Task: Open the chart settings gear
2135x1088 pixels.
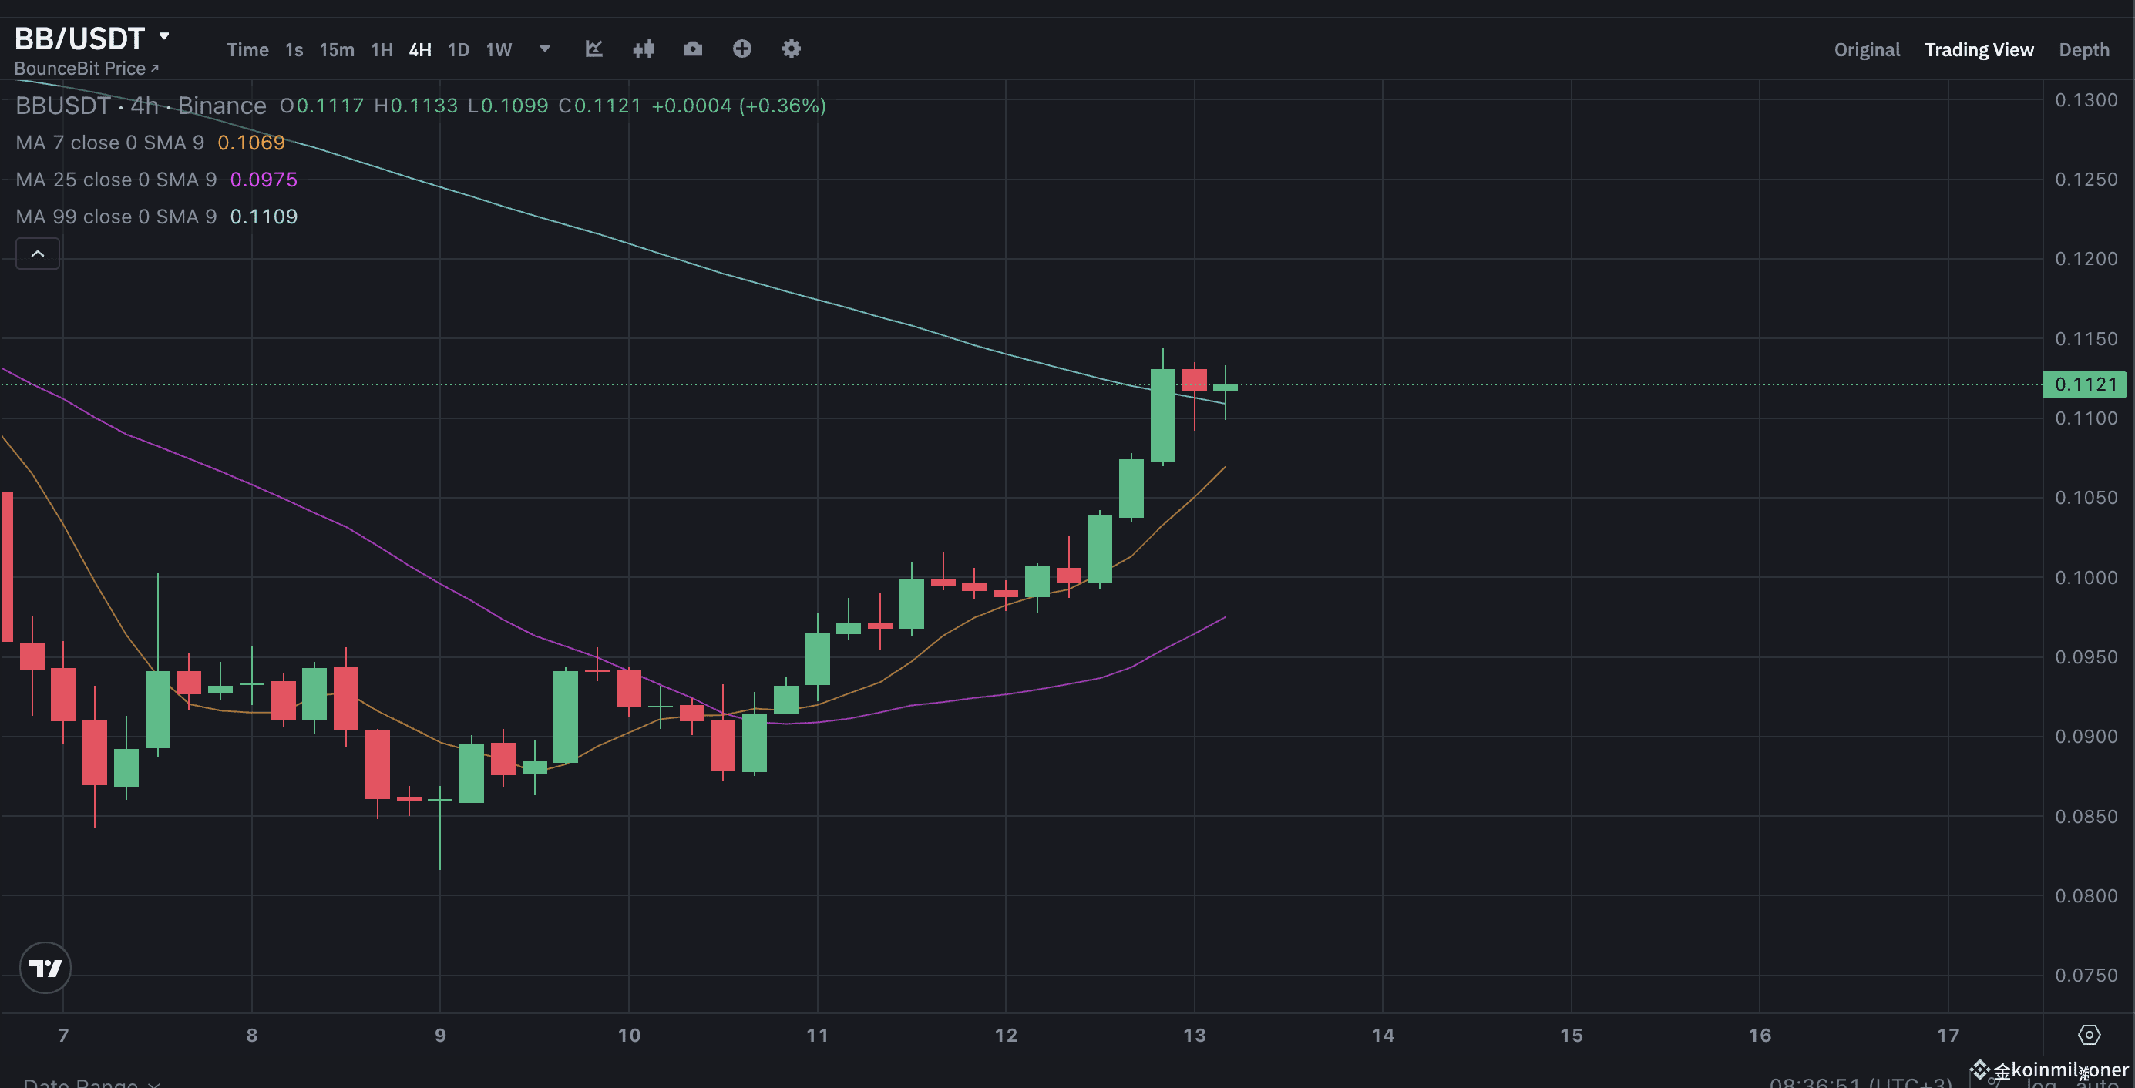Action: click(x=792, y=49)
